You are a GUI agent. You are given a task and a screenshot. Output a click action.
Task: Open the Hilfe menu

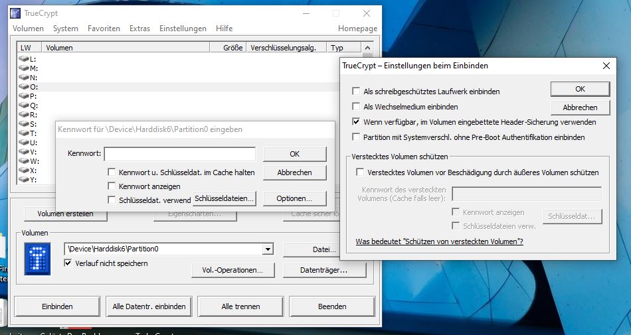coord(224,29)
